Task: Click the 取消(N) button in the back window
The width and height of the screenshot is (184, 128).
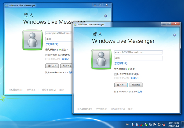Action: point(67,66)
